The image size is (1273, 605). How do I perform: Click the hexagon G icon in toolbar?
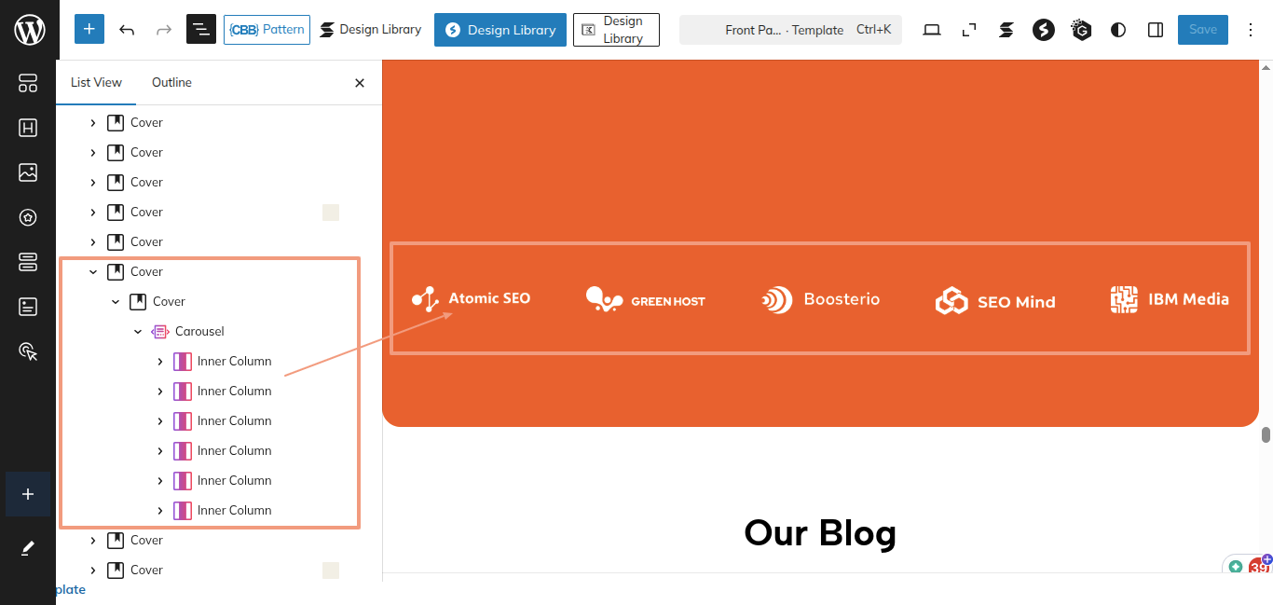[x=1081, y=30]
